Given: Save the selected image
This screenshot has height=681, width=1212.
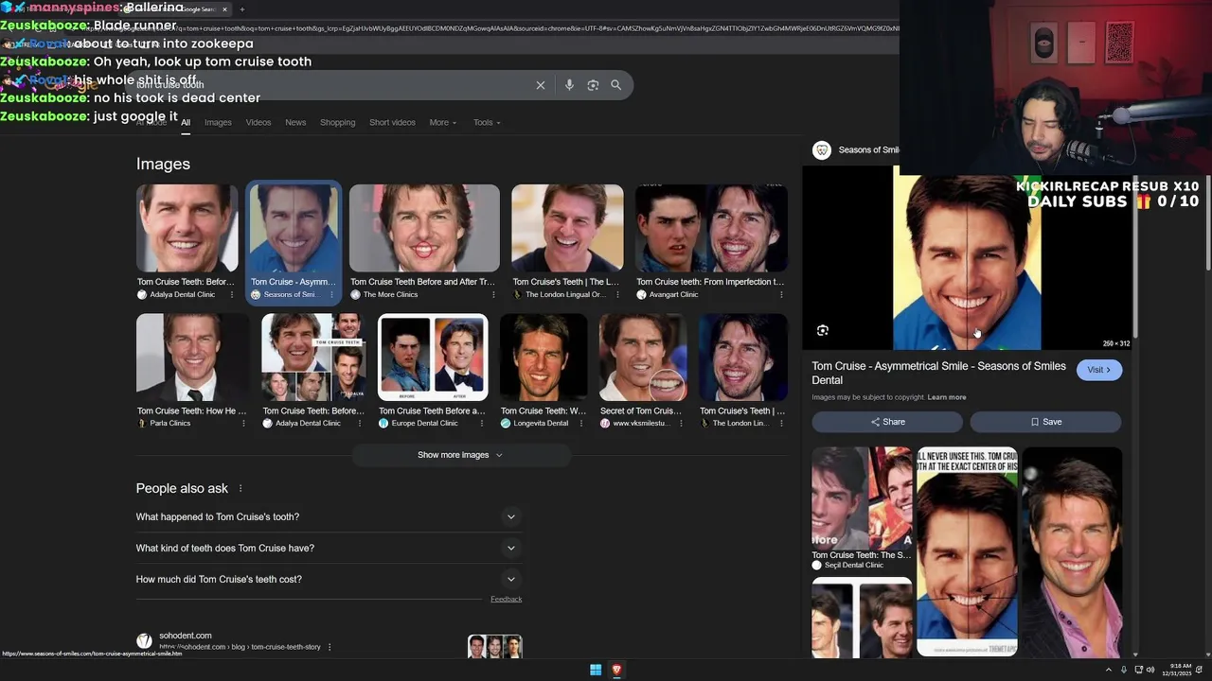Looking at the screenshot, I should pos(1045,422).
